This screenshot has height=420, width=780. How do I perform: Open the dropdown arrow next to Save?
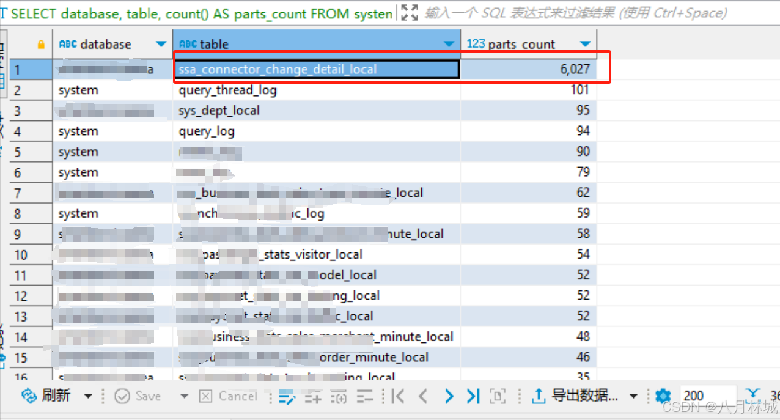click(x=184, y=397)
